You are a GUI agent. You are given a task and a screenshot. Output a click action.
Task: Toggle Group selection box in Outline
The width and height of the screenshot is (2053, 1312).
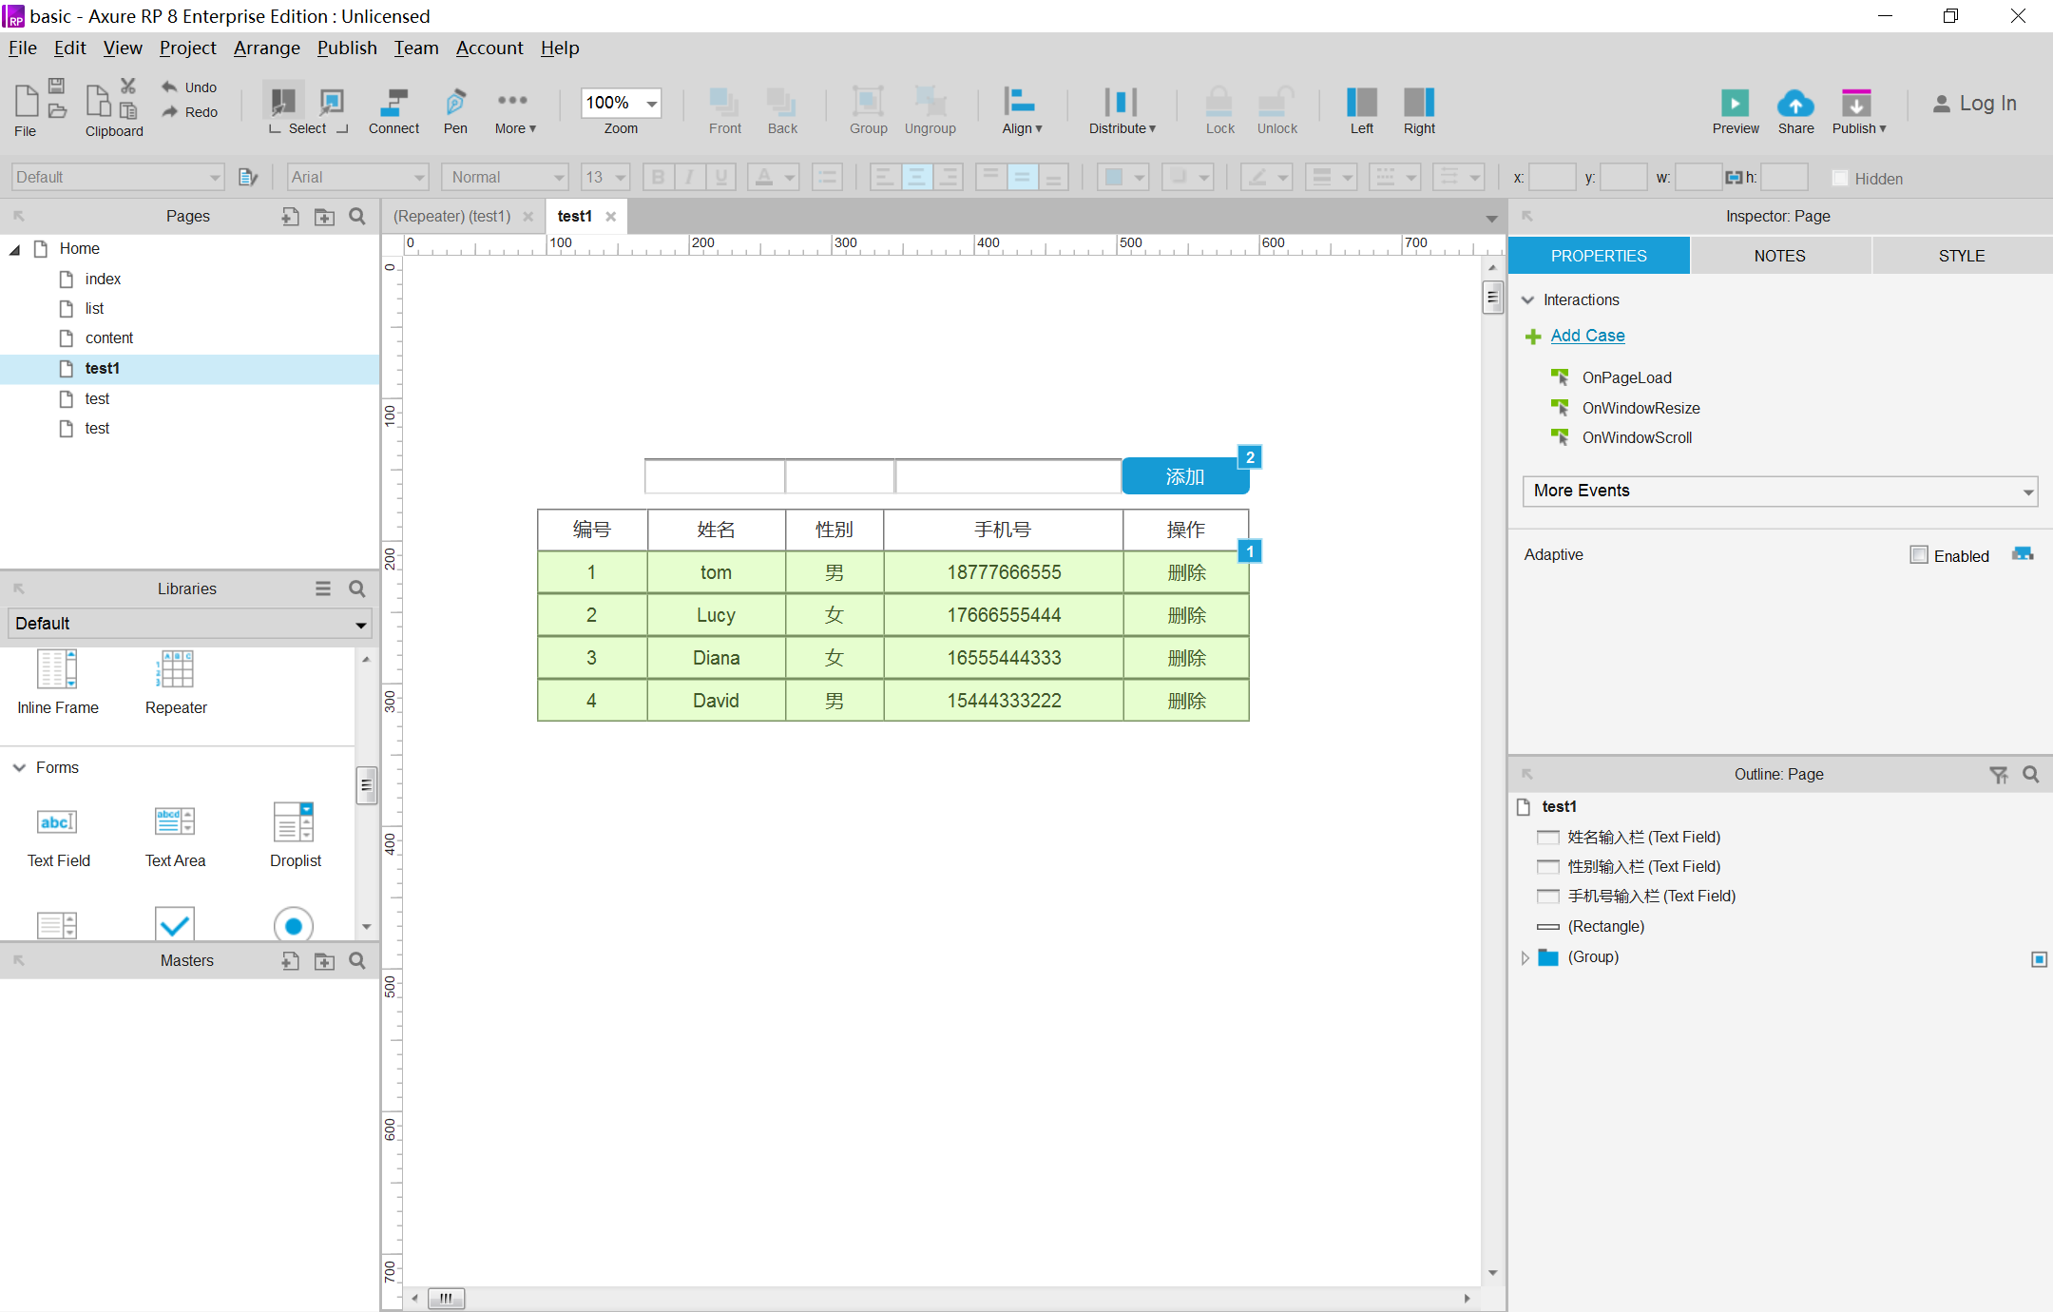[2039, 959]
